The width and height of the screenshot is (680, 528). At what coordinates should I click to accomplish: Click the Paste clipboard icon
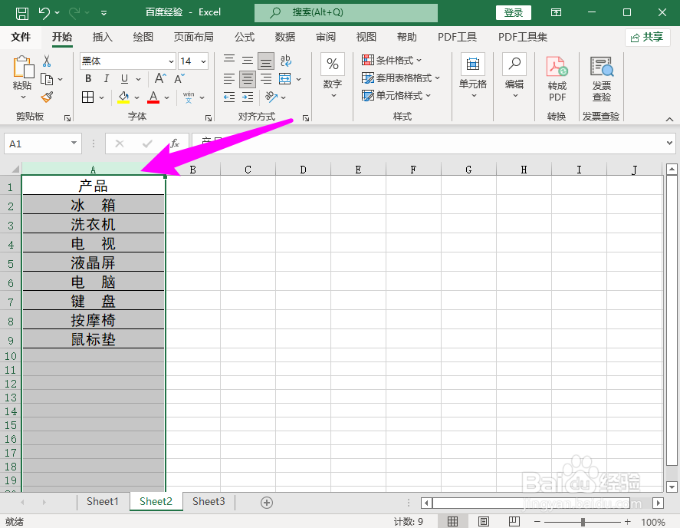point(23,68)
